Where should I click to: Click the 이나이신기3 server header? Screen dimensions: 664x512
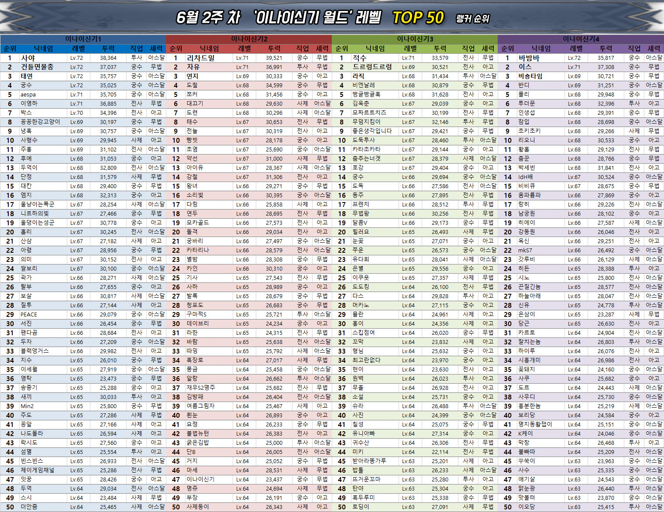pyautogui.click(x=415, y=39)
